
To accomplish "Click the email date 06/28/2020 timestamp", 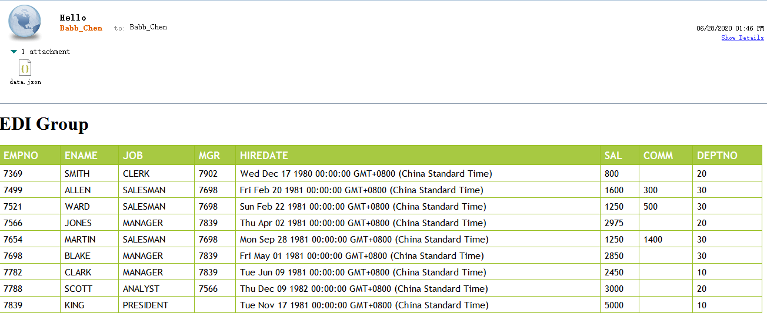I will [x=730, y=28].
